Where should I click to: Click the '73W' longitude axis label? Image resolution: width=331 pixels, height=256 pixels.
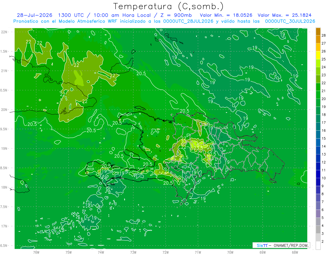click(133, 252)
